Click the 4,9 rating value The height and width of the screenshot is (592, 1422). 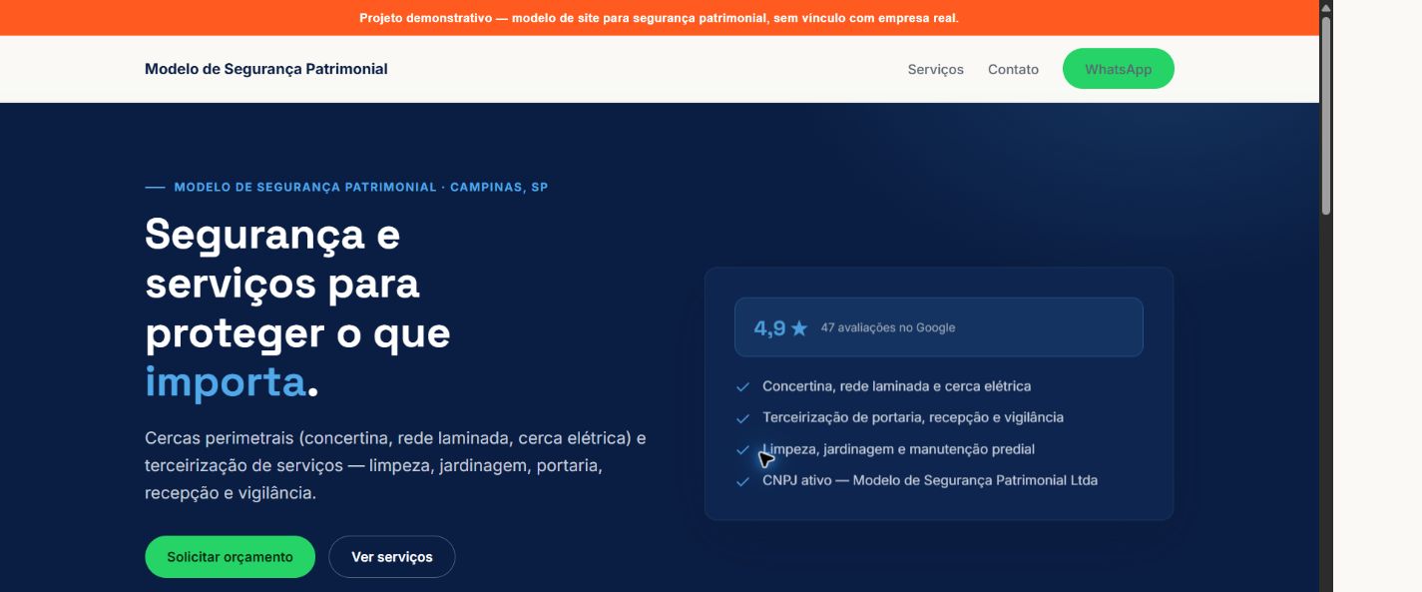click(769, 327)
